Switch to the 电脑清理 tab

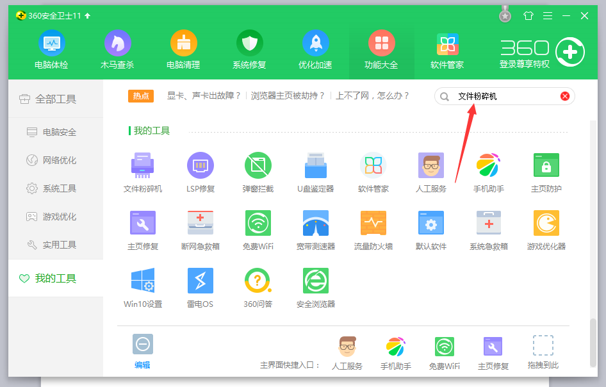184,50
